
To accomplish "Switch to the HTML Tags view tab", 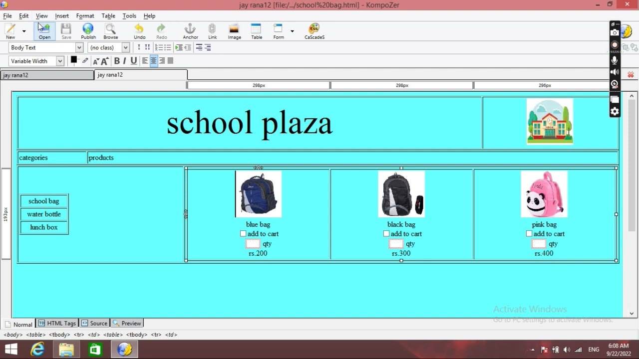I will (57, 323).
